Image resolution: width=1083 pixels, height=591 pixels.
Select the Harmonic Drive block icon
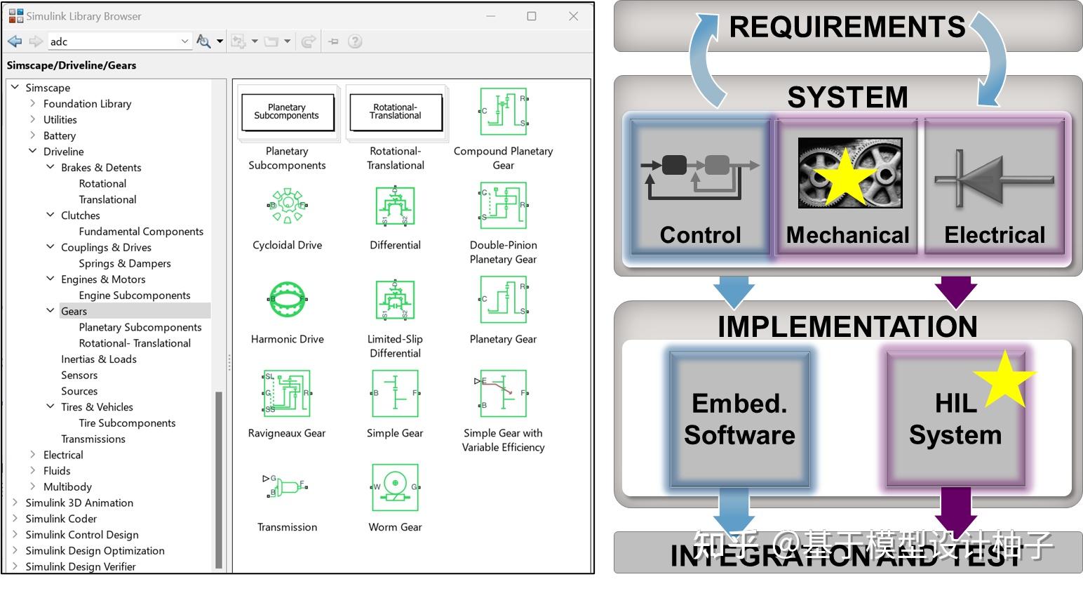[287, 300]
